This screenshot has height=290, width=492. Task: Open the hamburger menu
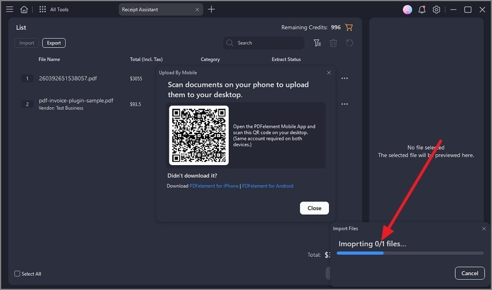click(9, 9)
